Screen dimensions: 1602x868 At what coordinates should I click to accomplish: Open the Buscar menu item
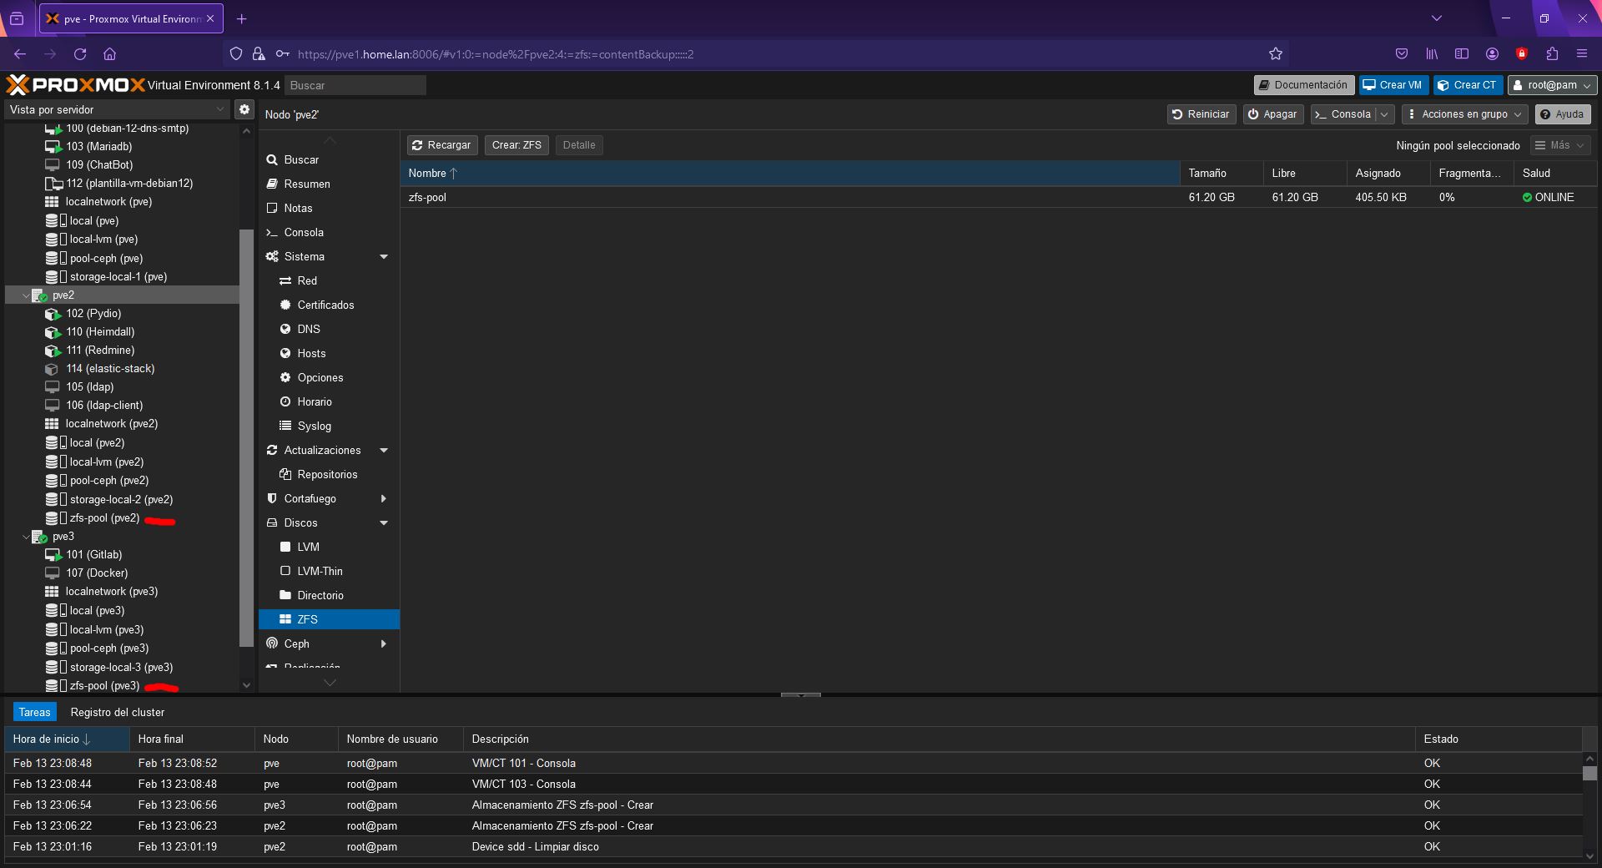329,159
